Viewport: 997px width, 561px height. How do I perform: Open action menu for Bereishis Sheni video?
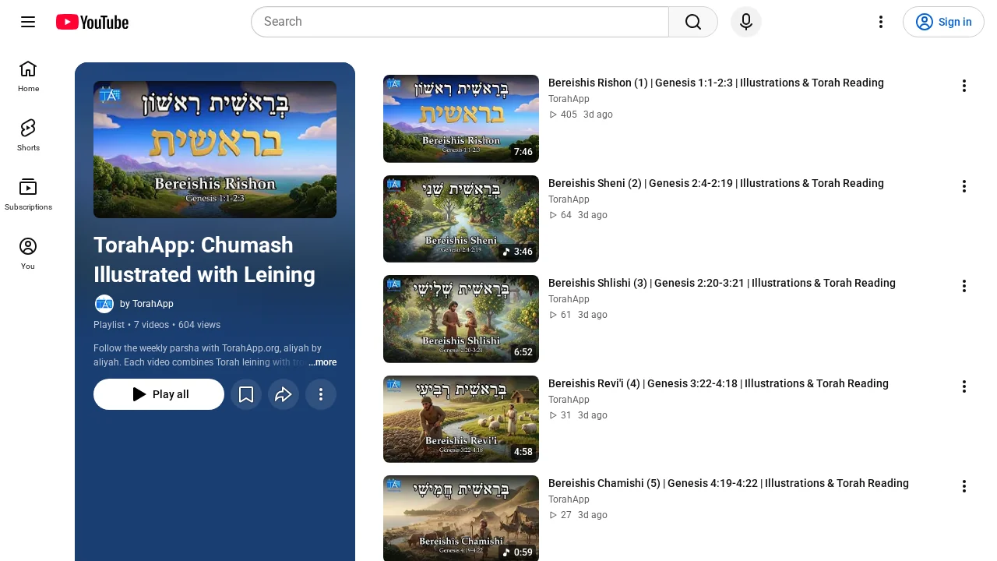pos(964,186)
